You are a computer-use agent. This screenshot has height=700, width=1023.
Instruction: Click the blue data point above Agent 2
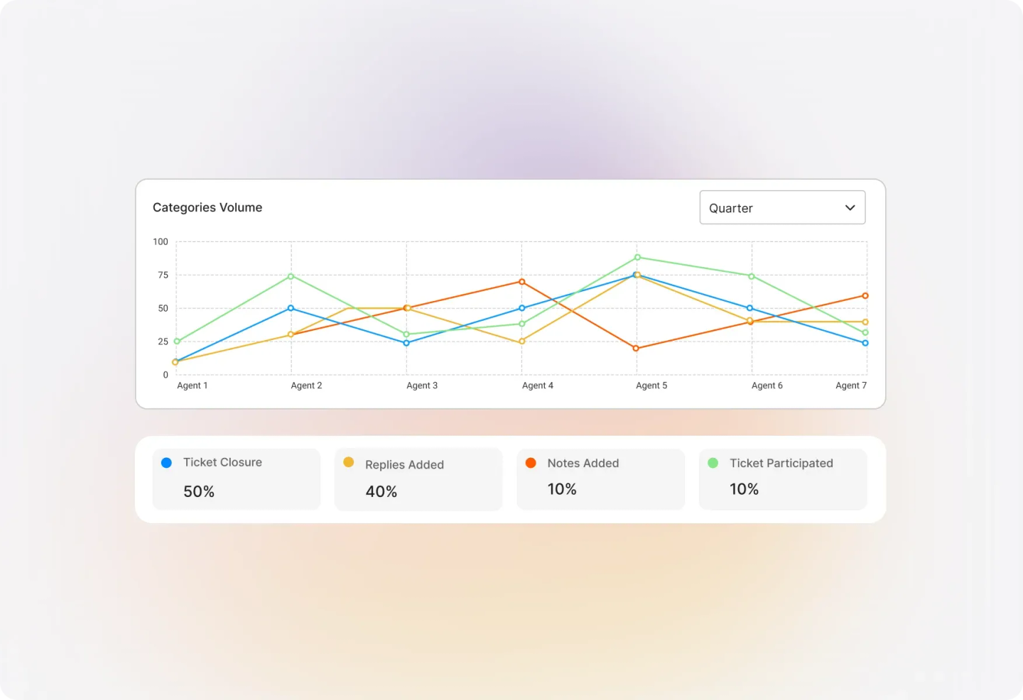coord(291,308)
